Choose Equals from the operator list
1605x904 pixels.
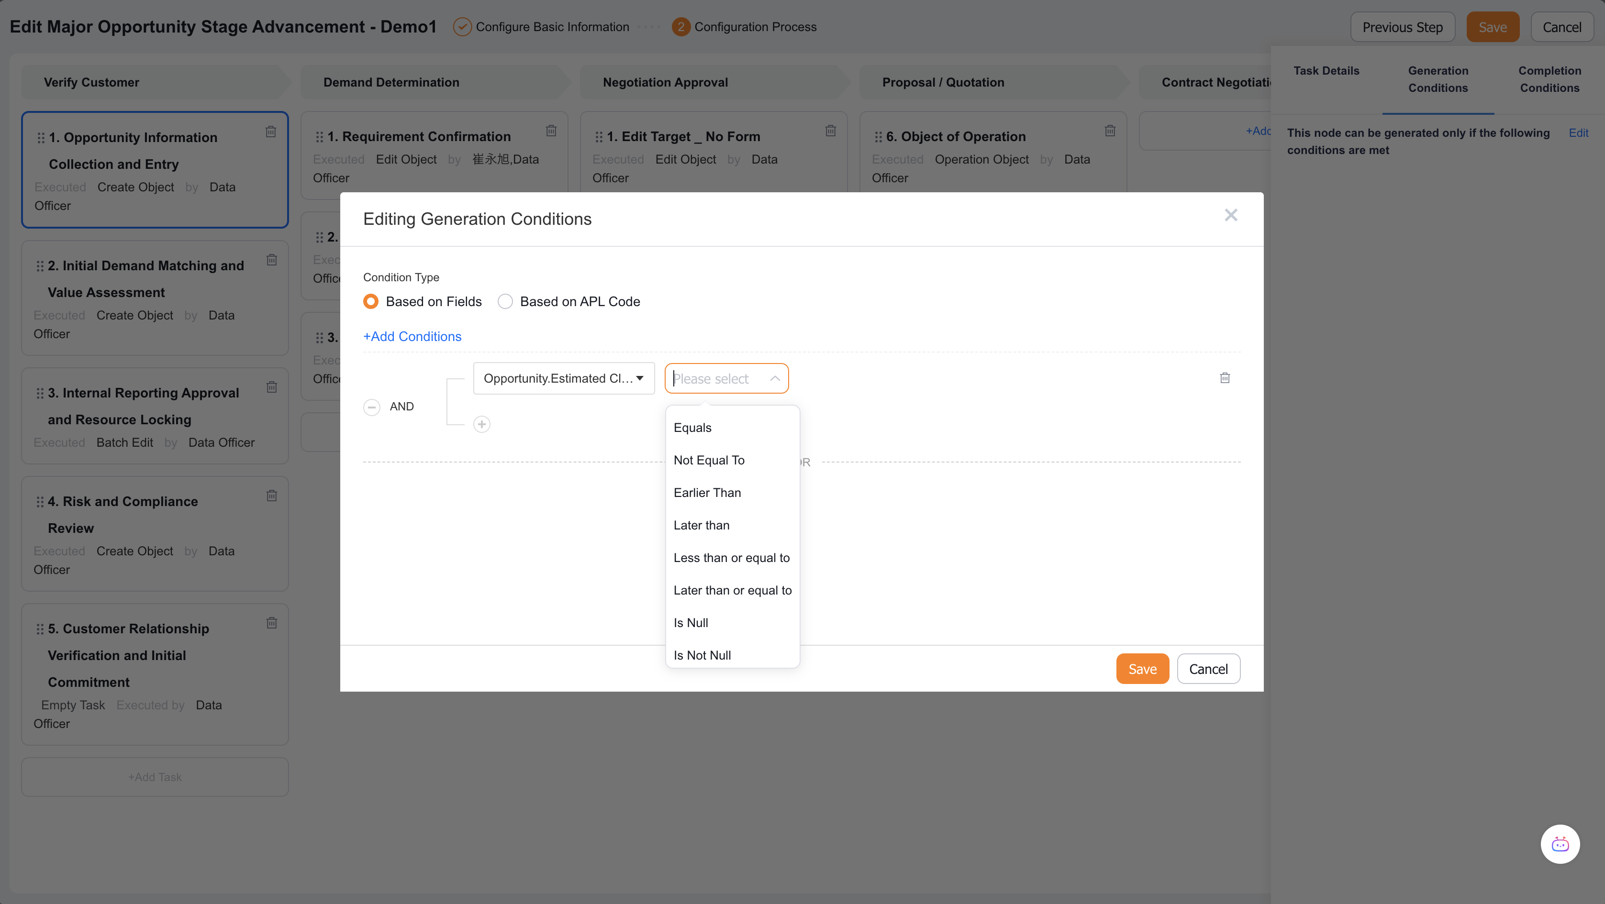[733, 428]
